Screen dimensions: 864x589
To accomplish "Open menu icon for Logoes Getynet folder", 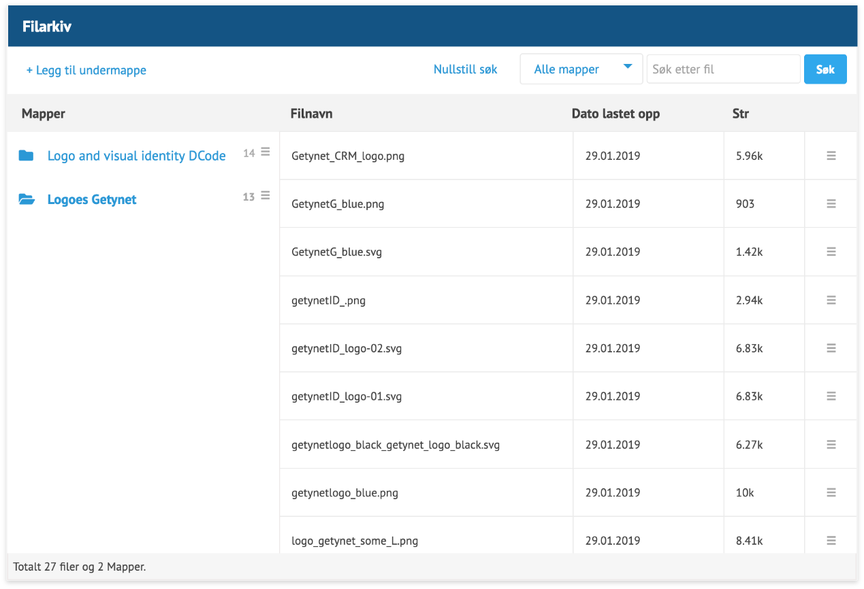I will pos(266,195).
